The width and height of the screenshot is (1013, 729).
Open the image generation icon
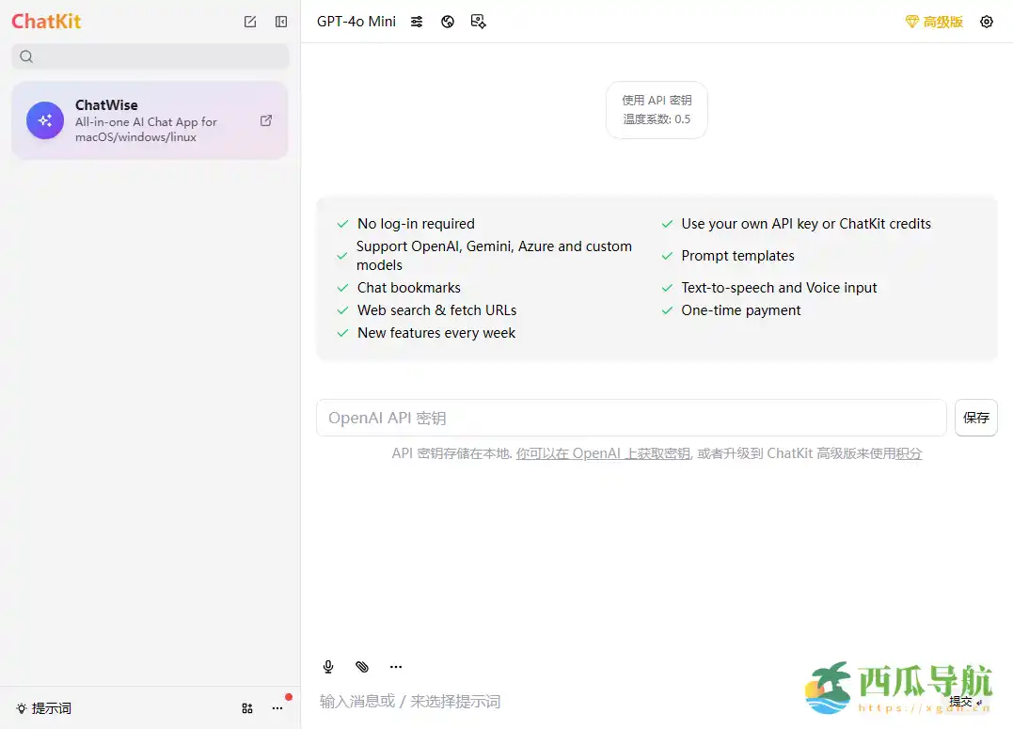[479, 21]
